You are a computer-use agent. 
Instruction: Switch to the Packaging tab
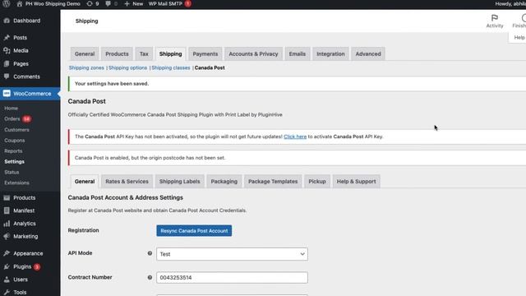tap(224, 182)
